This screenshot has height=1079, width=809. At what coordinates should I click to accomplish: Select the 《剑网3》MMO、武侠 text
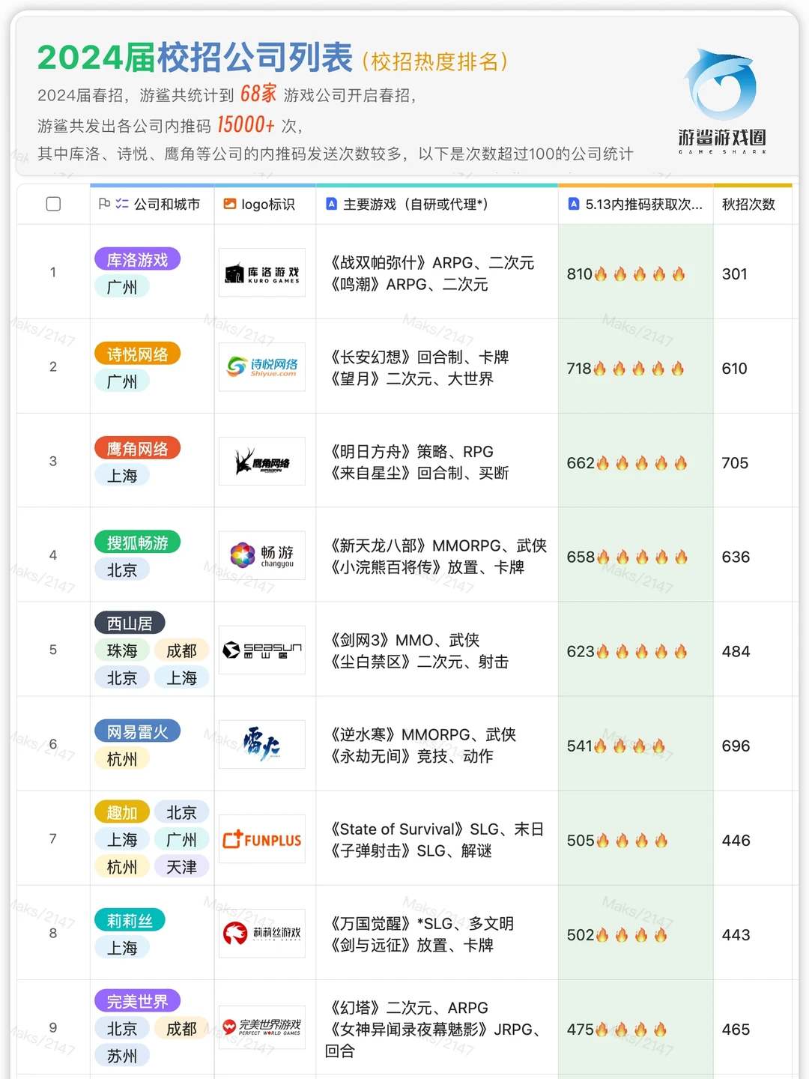(x=404, y=640)
